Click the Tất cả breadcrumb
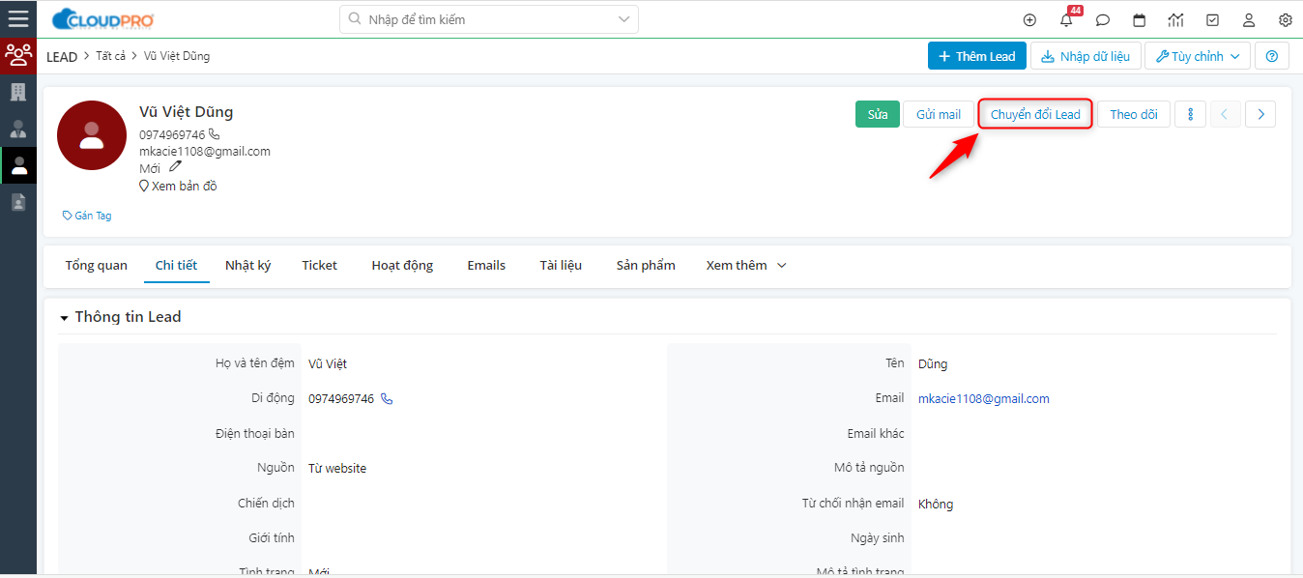The image size is (1303, 578). coord(110,56)
